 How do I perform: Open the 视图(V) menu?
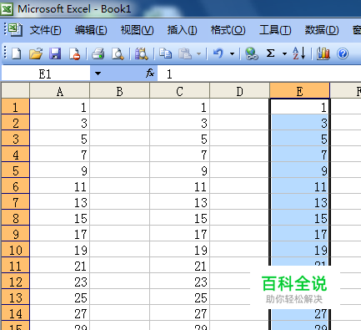coord(137,30)
